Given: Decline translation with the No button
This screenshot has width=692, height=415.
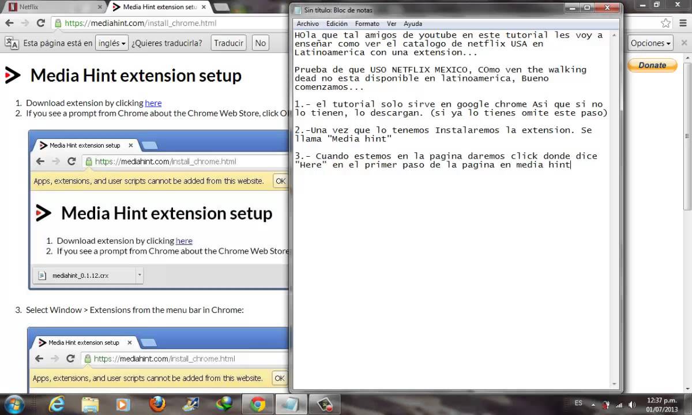Looking at the screenshot, I should coord(261,43).
